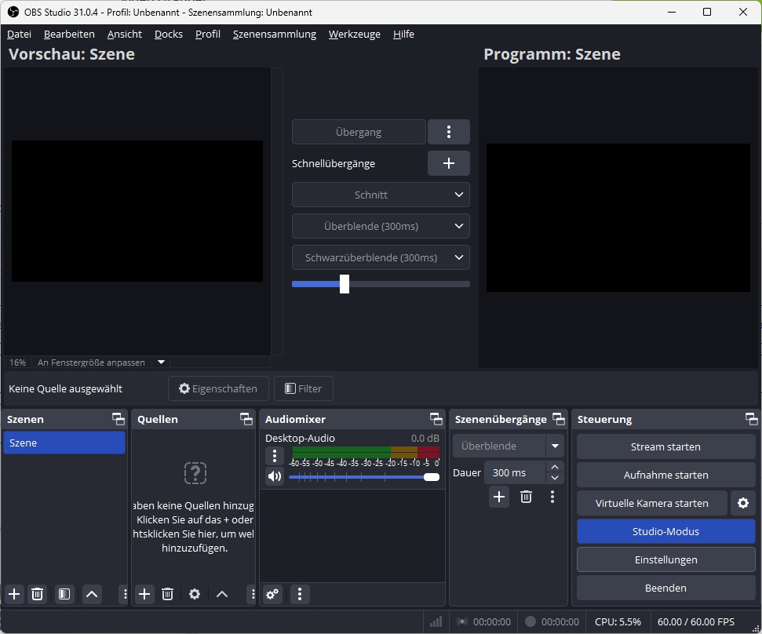The width and height of the screenshot is (762, 634).
Task: Open preview scaling dropdown arrow
Action: [161, 363]
